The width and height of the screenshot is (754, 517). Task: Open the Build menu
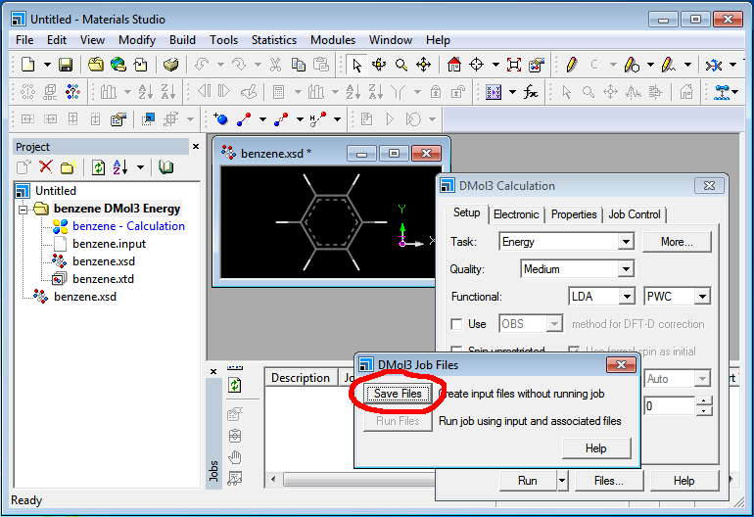click(182, 40)
